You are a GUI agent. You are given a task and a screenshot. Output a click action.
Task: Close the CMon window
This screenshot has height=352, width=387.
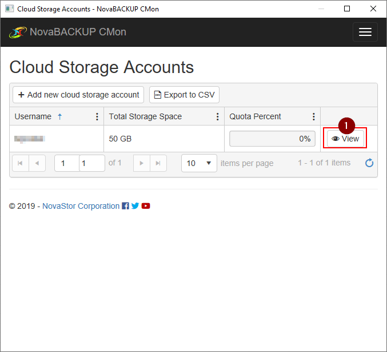[373, 9]
